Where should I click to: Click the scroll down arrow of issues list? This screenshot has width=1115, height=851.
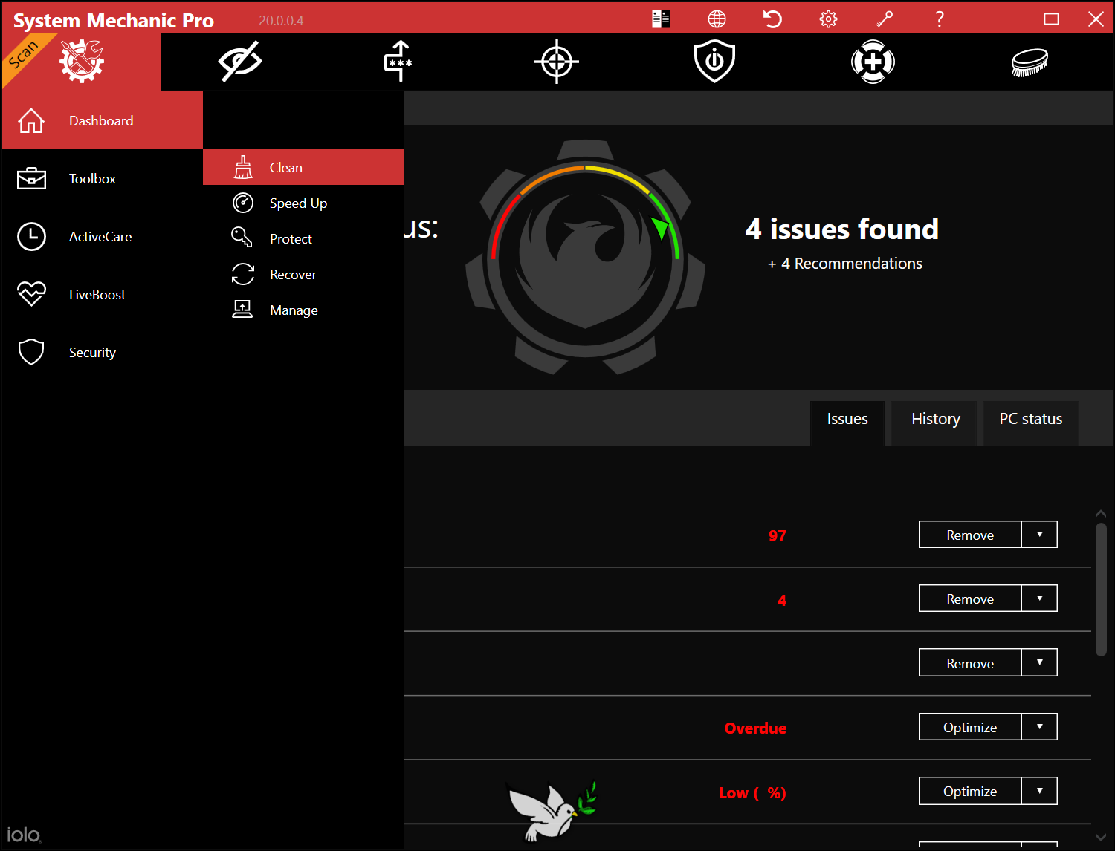click(x=1101, y=837)
